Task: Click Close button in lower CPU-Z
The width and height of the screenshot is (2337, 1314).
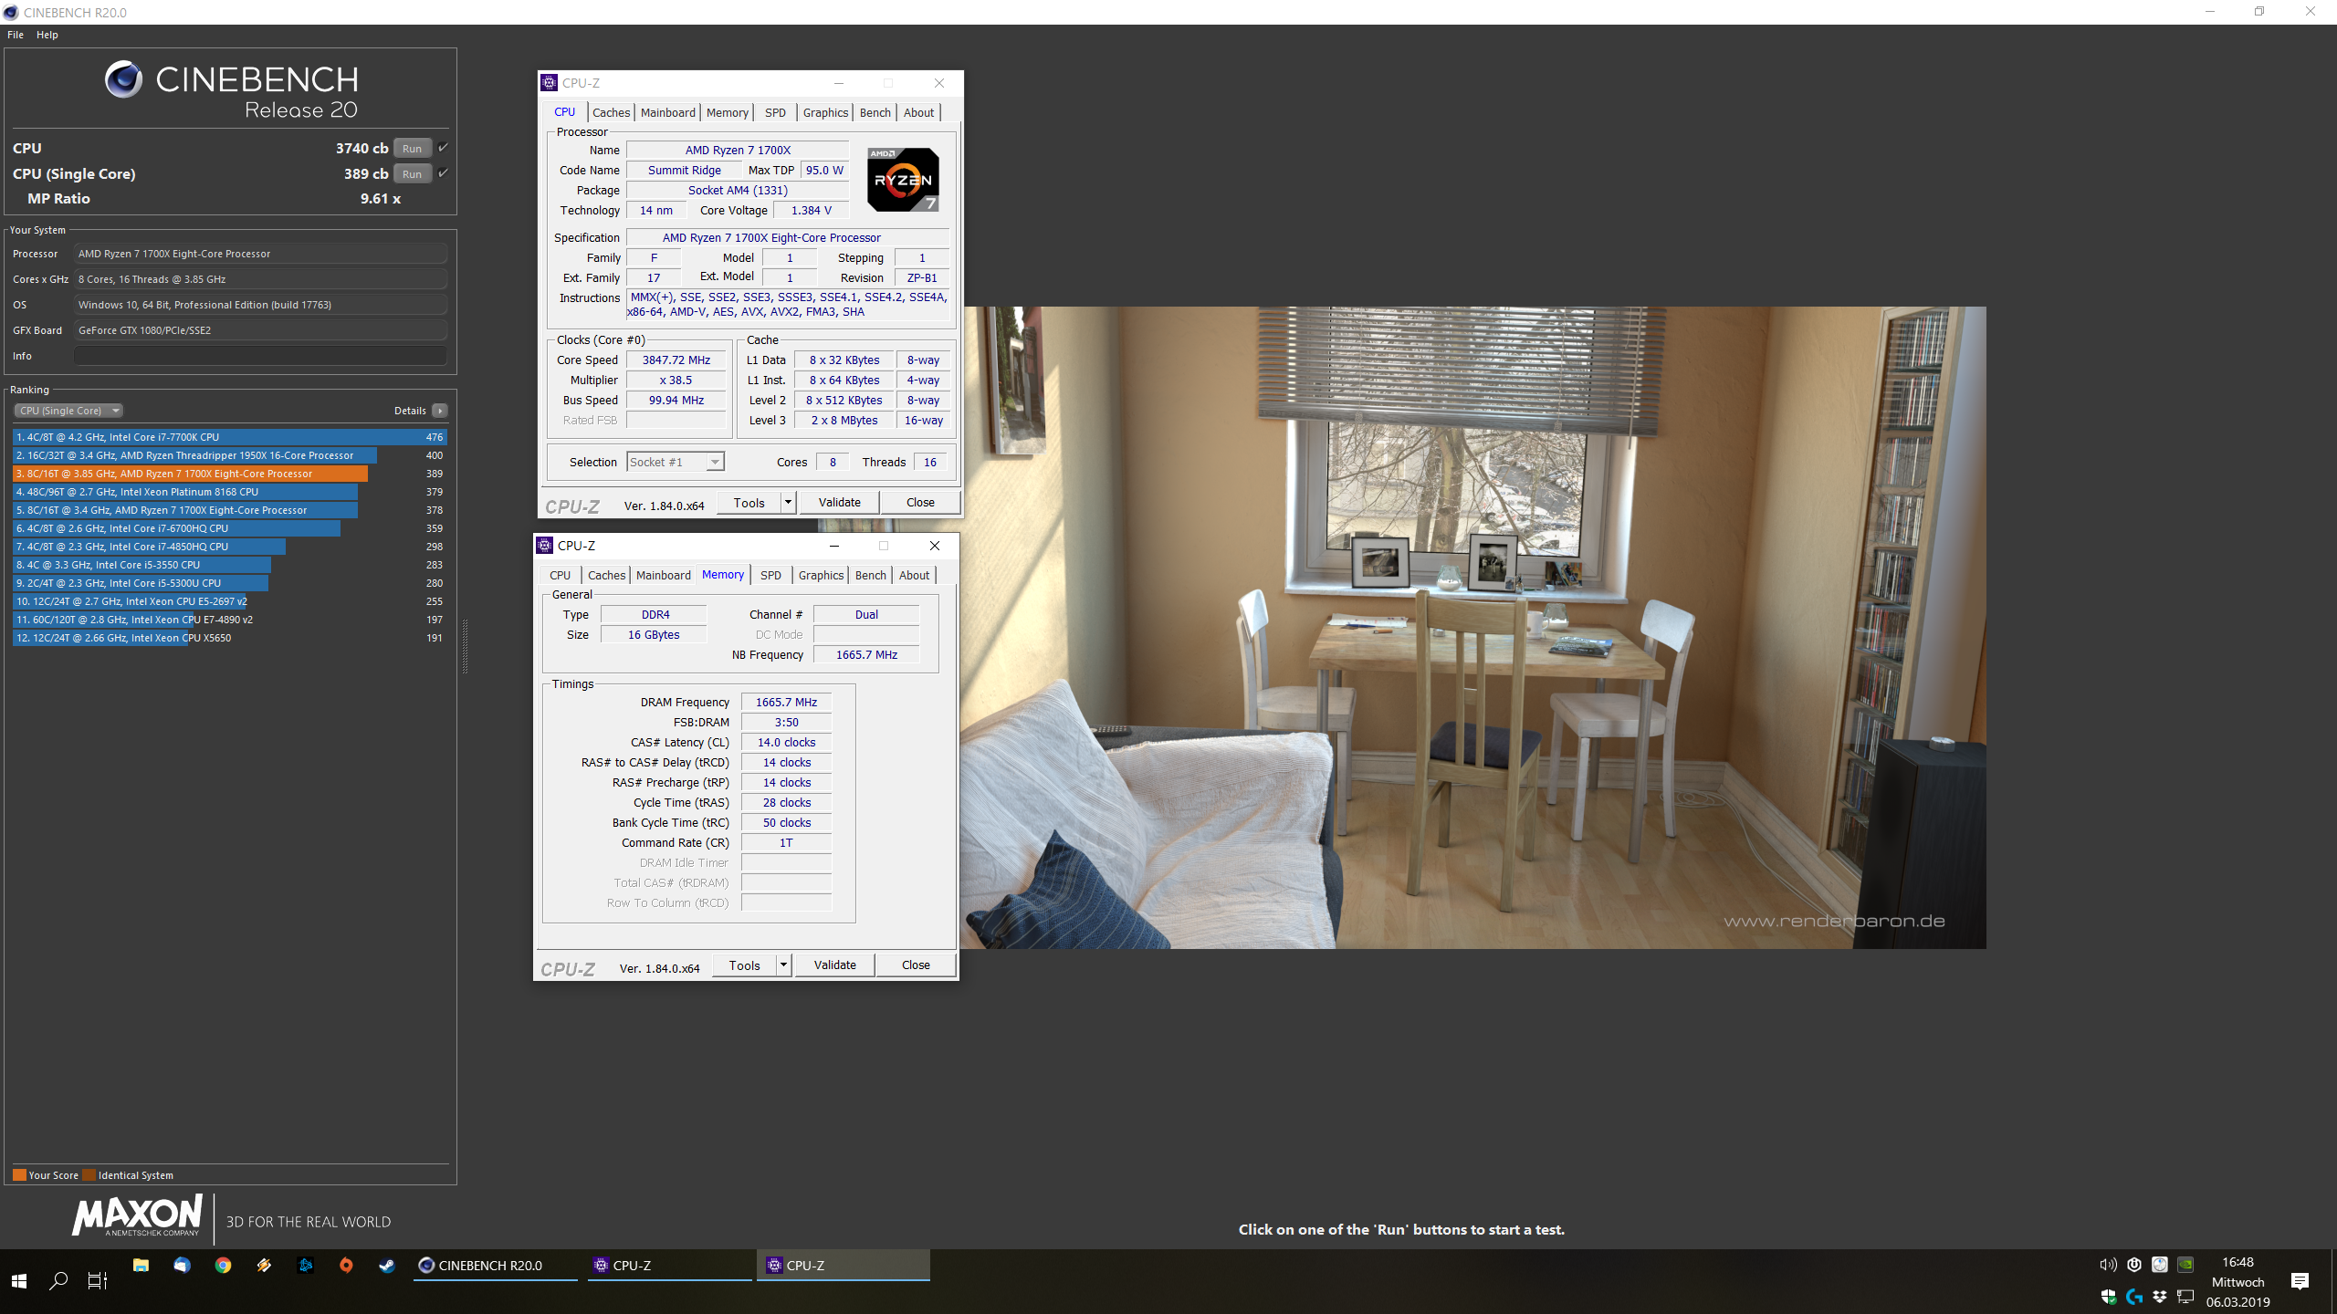Action: (x=916, y=965)
